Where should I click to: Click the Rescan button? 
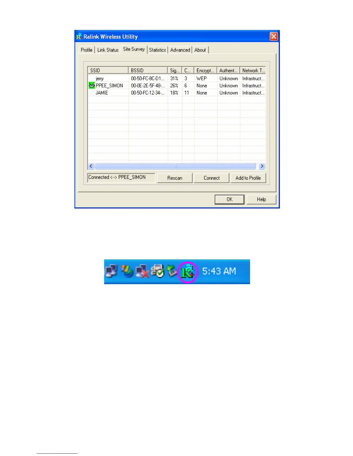click(x=175, y=178)
